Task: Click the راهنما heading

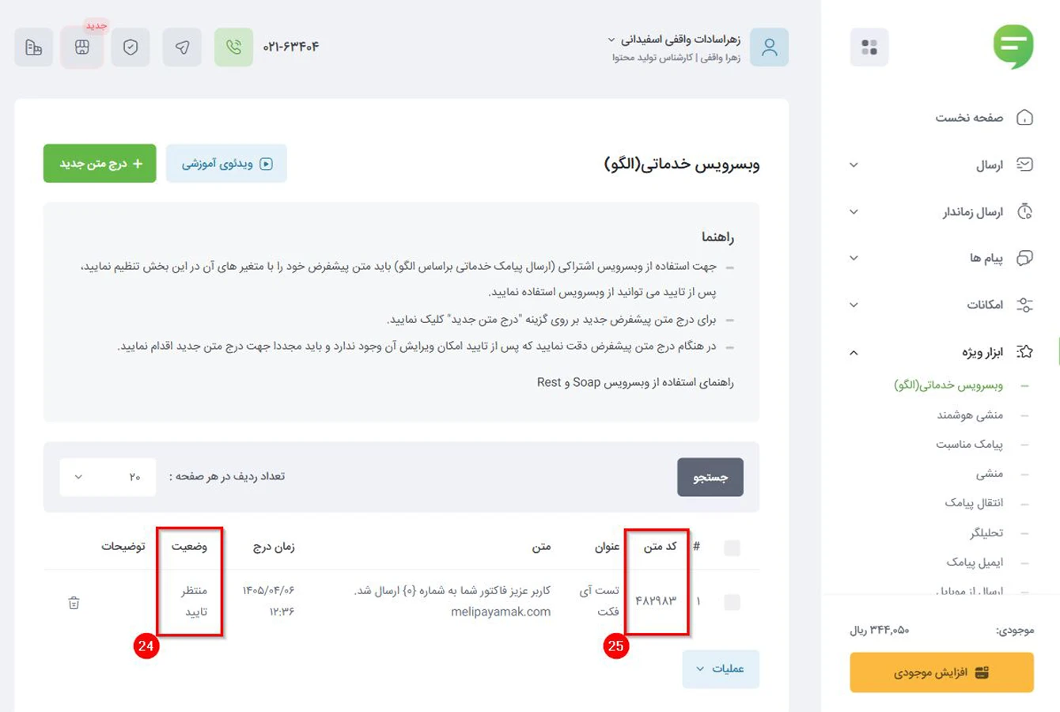Action: click(717, 237)
